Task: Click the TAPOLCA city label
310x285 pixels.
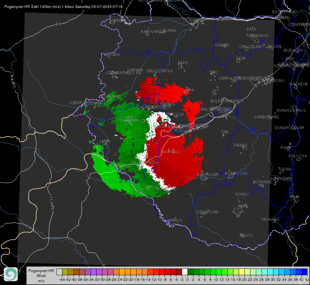Action: [175, 114]
